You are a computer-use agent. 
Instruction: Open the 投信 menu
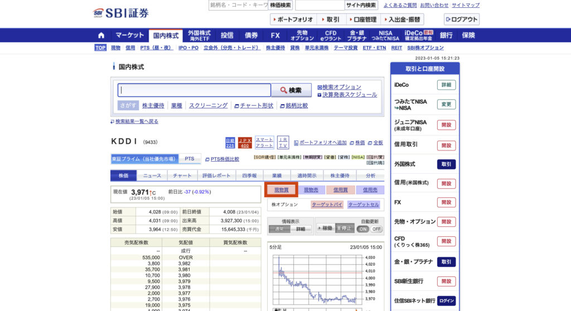(x=227, y=35)
